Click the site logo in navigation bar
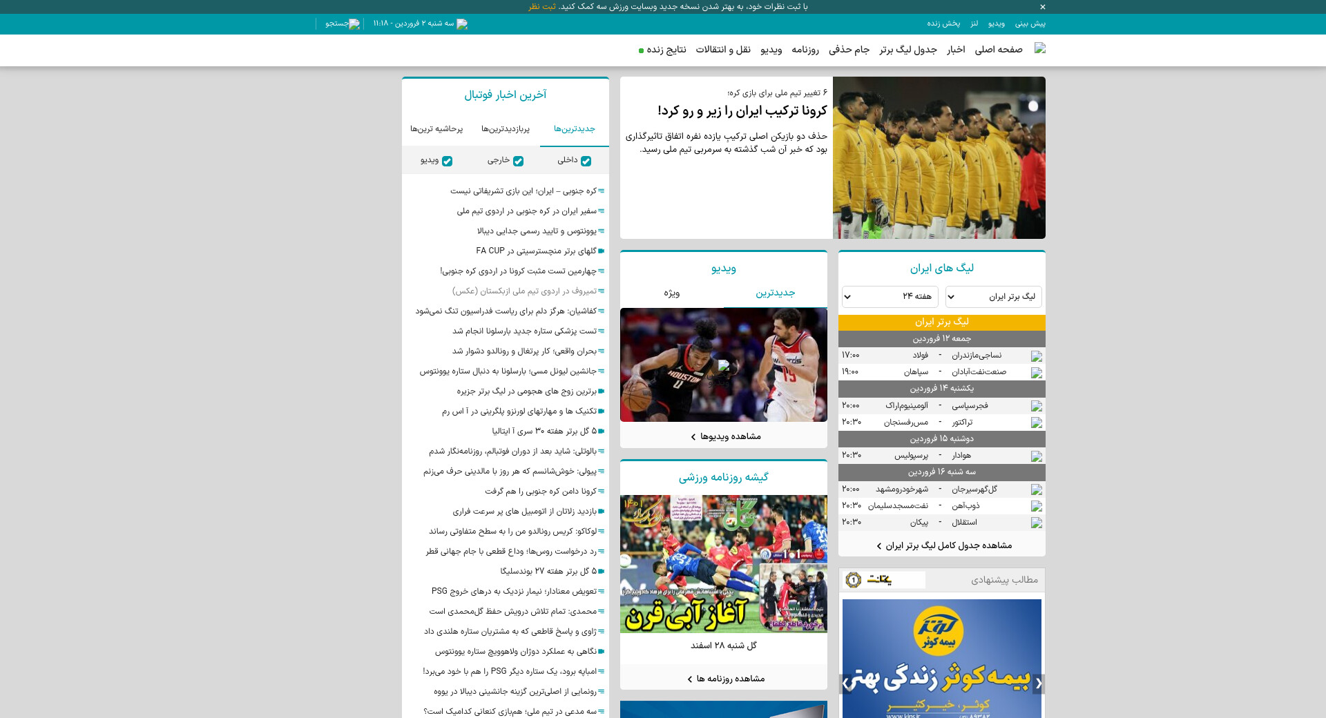This screenshot has width=1326, height=718. 1040,48
